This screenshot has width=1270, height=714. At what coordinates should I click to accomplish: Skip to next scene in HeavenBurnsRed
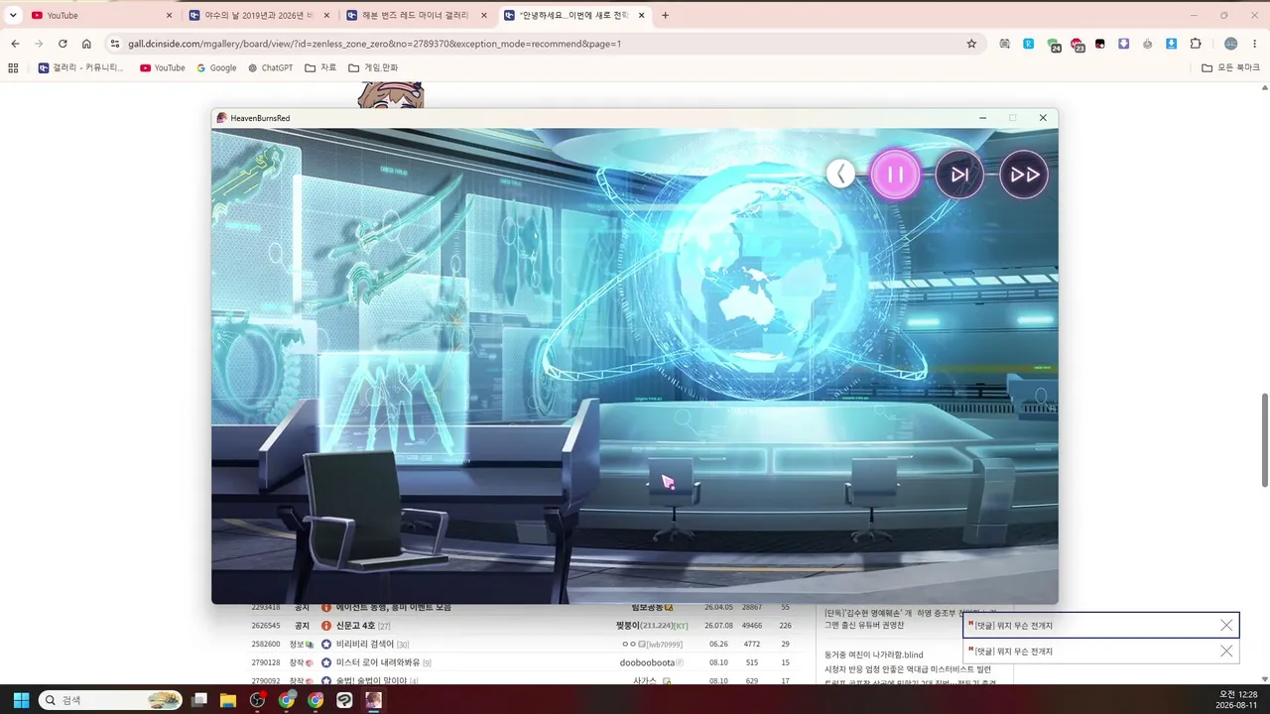[x=959, y=175]
